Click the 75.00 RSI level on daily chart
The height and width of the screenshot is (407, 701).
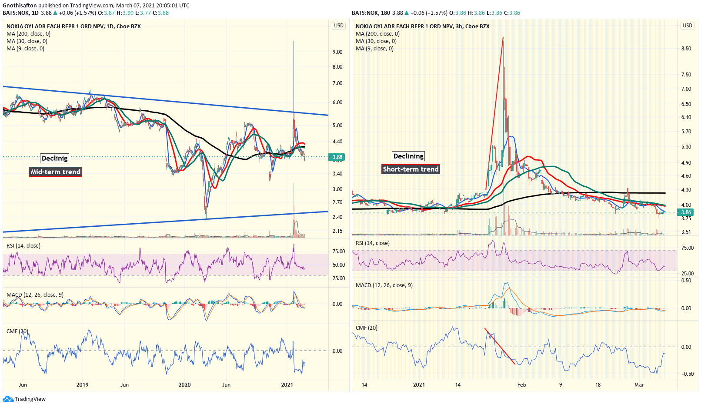pos(339,251)
